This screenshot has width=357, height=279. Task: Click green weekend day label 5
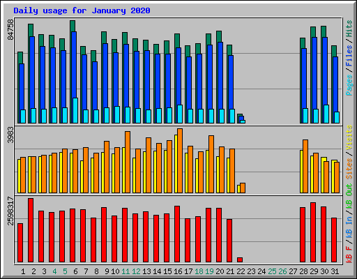coord(65,271)
